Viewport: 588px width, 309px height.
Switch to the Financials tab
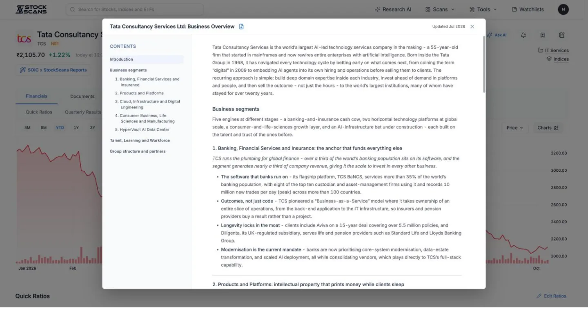(36, 96)
